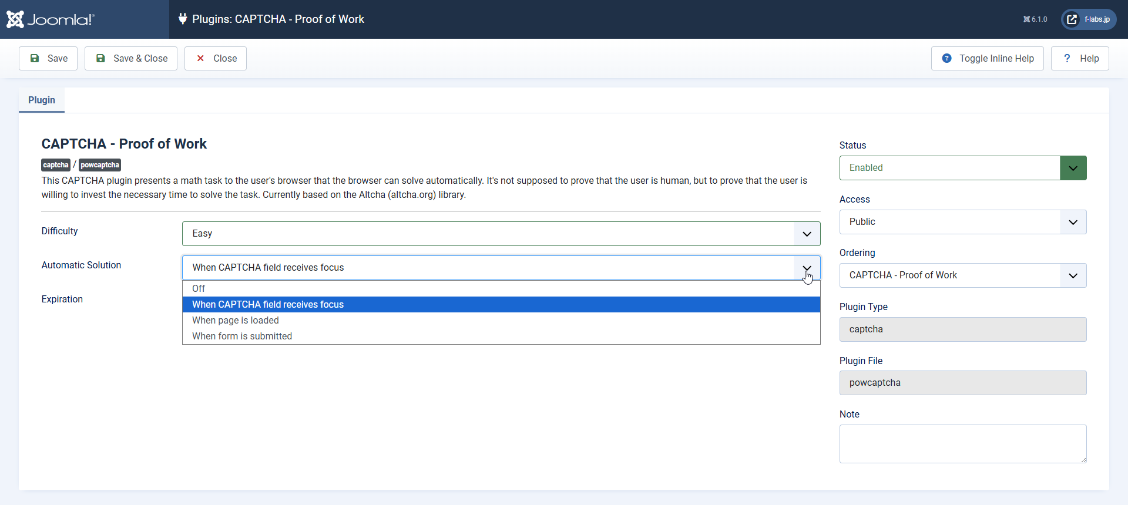Image resolution: width=1128 pixels, height=505 pixels.
Task: Click into the Note text area
Action: click(x=963, y=444)
